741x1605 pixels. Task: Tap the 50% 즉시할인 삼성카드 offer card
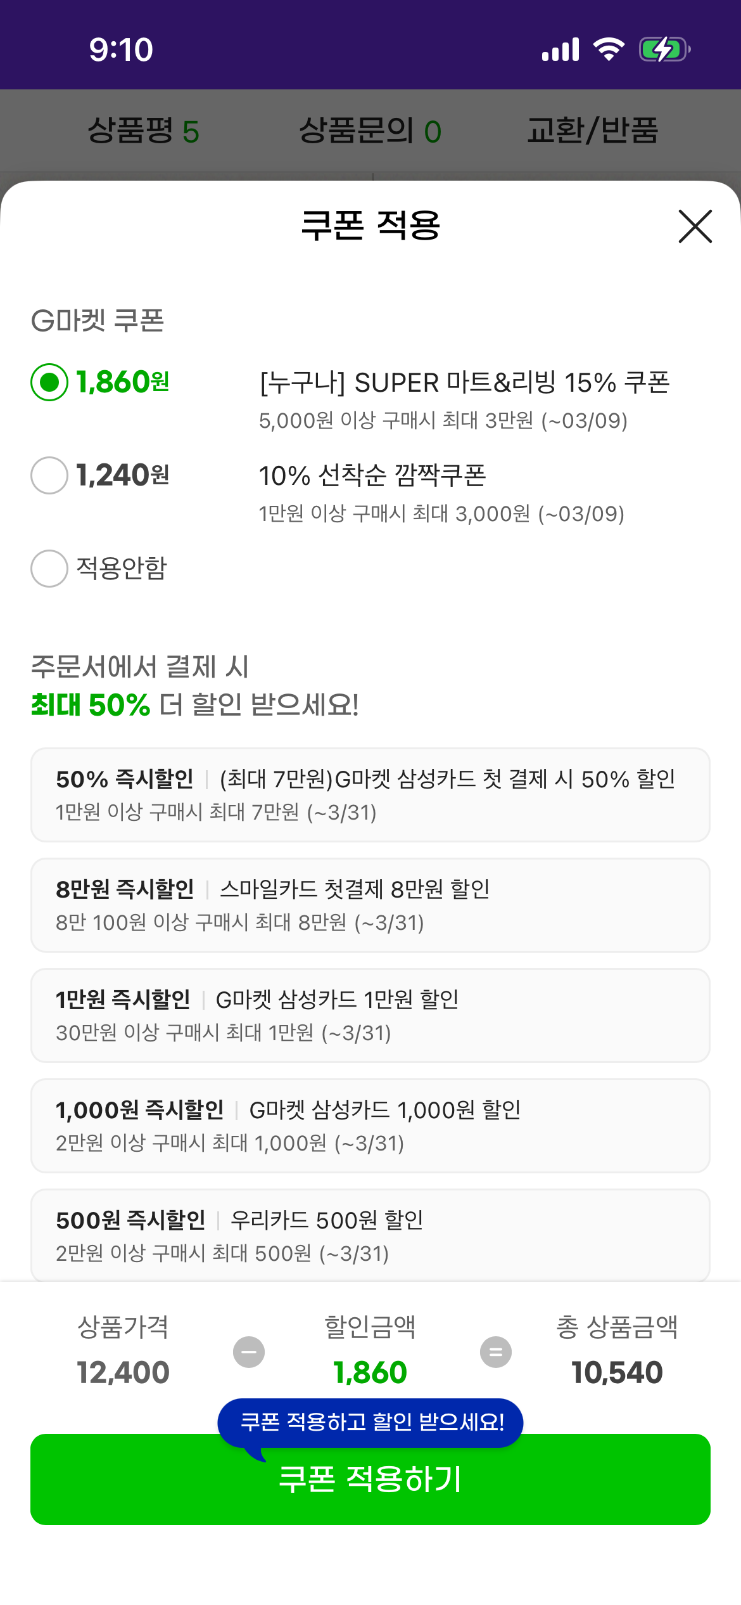click(x=370, y=795)
